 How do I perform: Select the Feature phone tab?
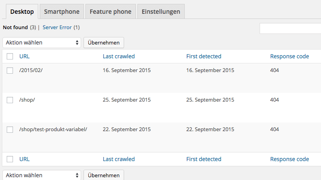click(110, 11)
